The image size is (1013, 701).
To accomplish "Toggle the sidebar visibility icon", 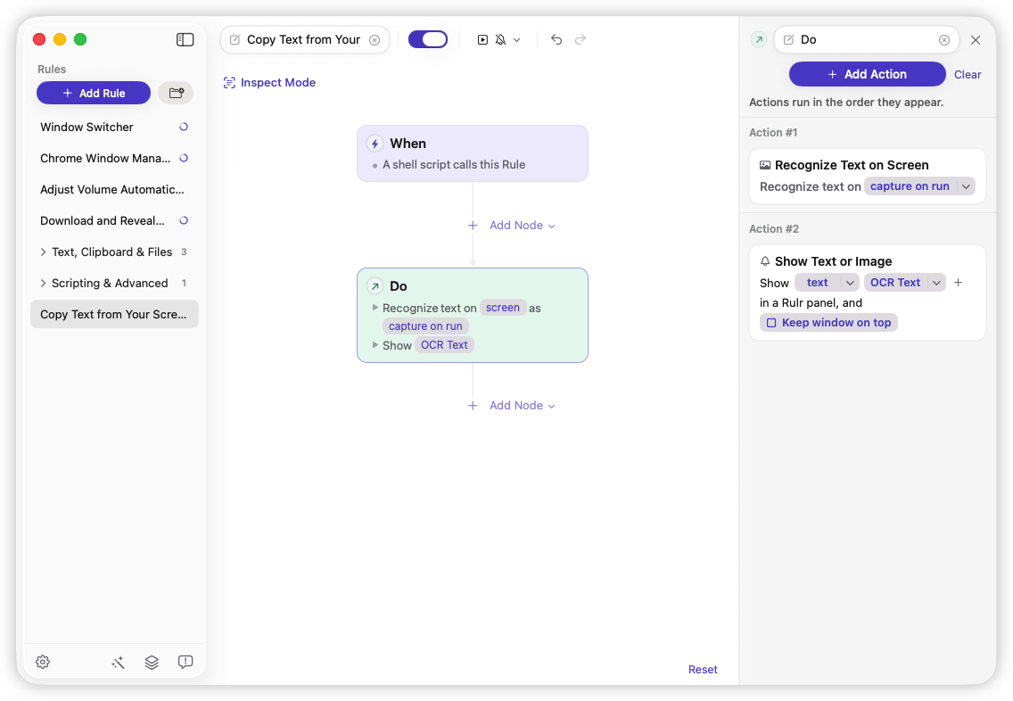I will [x=185, y=39].
